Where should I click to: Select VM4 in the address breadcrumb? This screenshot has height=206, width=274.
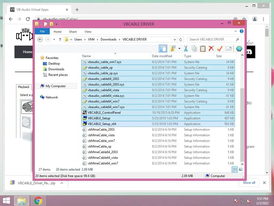91,39
